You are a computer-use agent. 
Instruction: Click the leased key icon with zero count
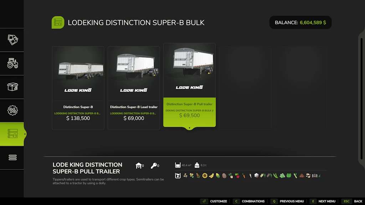click(154, 165)
